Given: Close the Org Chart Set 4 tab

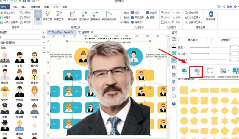Looking at the screenshot, I should click(x=72, y=32).
